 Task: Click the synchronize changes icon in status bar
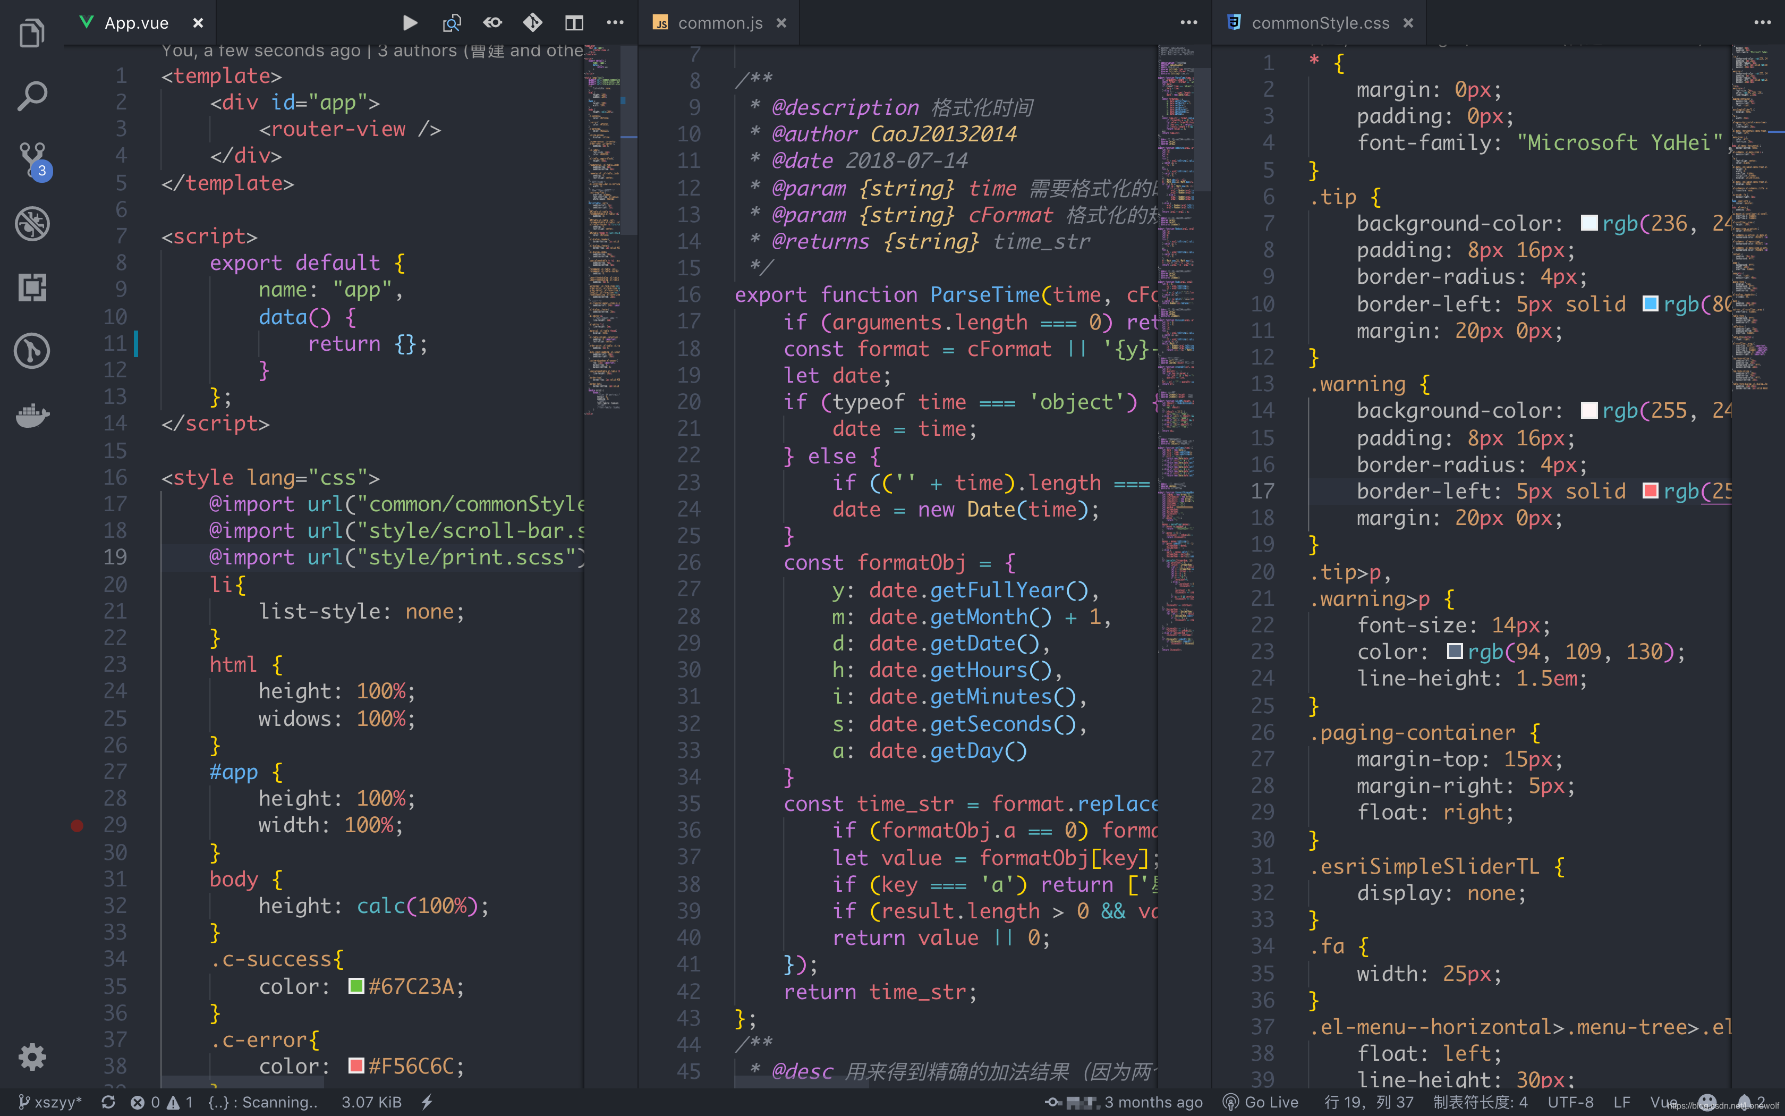[108, 1102]
